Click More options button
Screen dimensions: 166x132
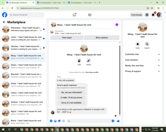pos(102,38)
